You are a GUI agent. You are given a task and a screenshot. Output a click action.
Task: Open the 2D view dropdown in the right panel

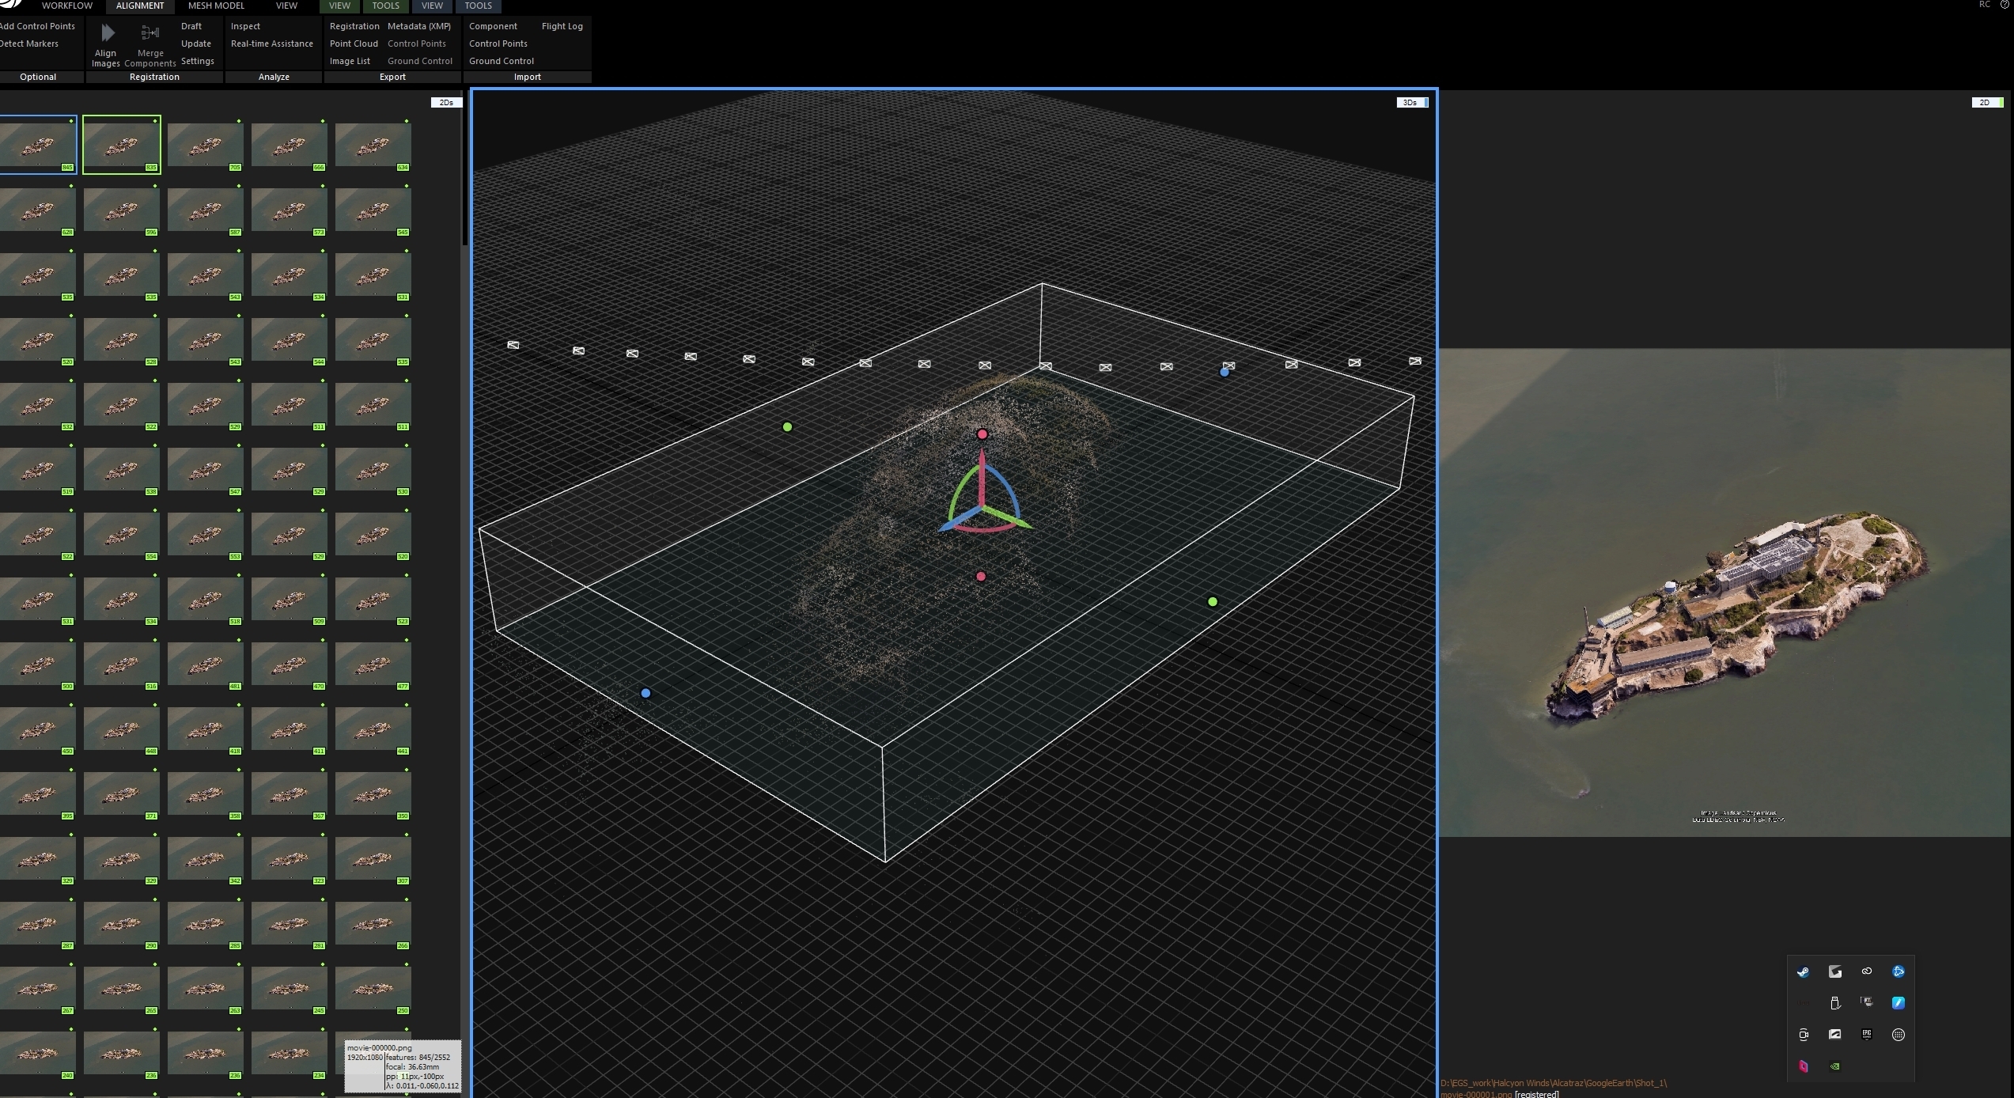click(1986, 103)
